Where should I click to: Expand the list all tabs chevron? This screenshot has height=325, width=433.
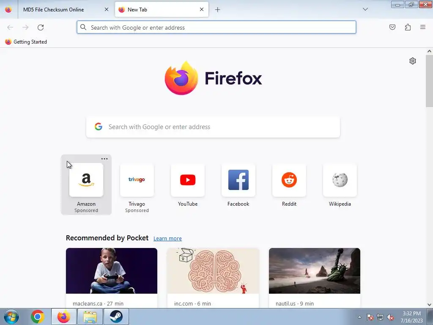(365, 9)
